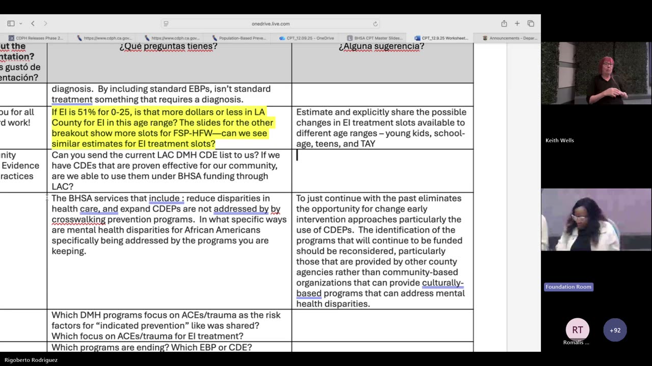Select the Keith Wells video thumbnail

[x=596, y=74]
